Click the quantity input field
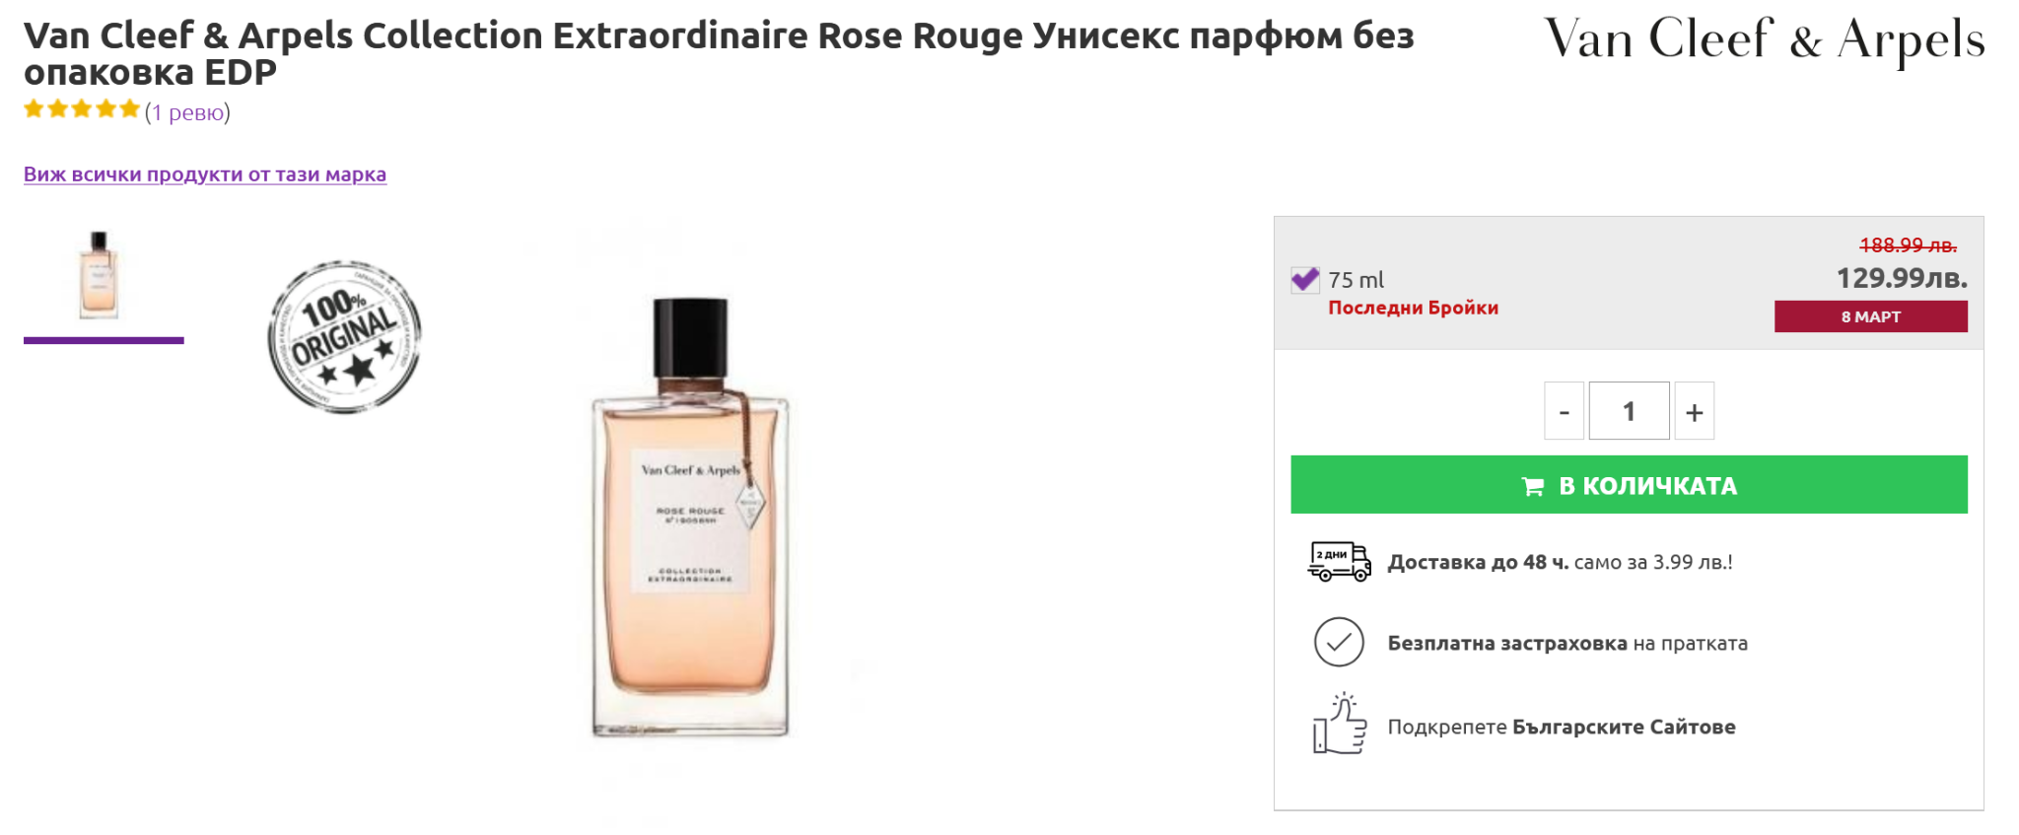2019x835 pixels. (x=1629, y=411)
